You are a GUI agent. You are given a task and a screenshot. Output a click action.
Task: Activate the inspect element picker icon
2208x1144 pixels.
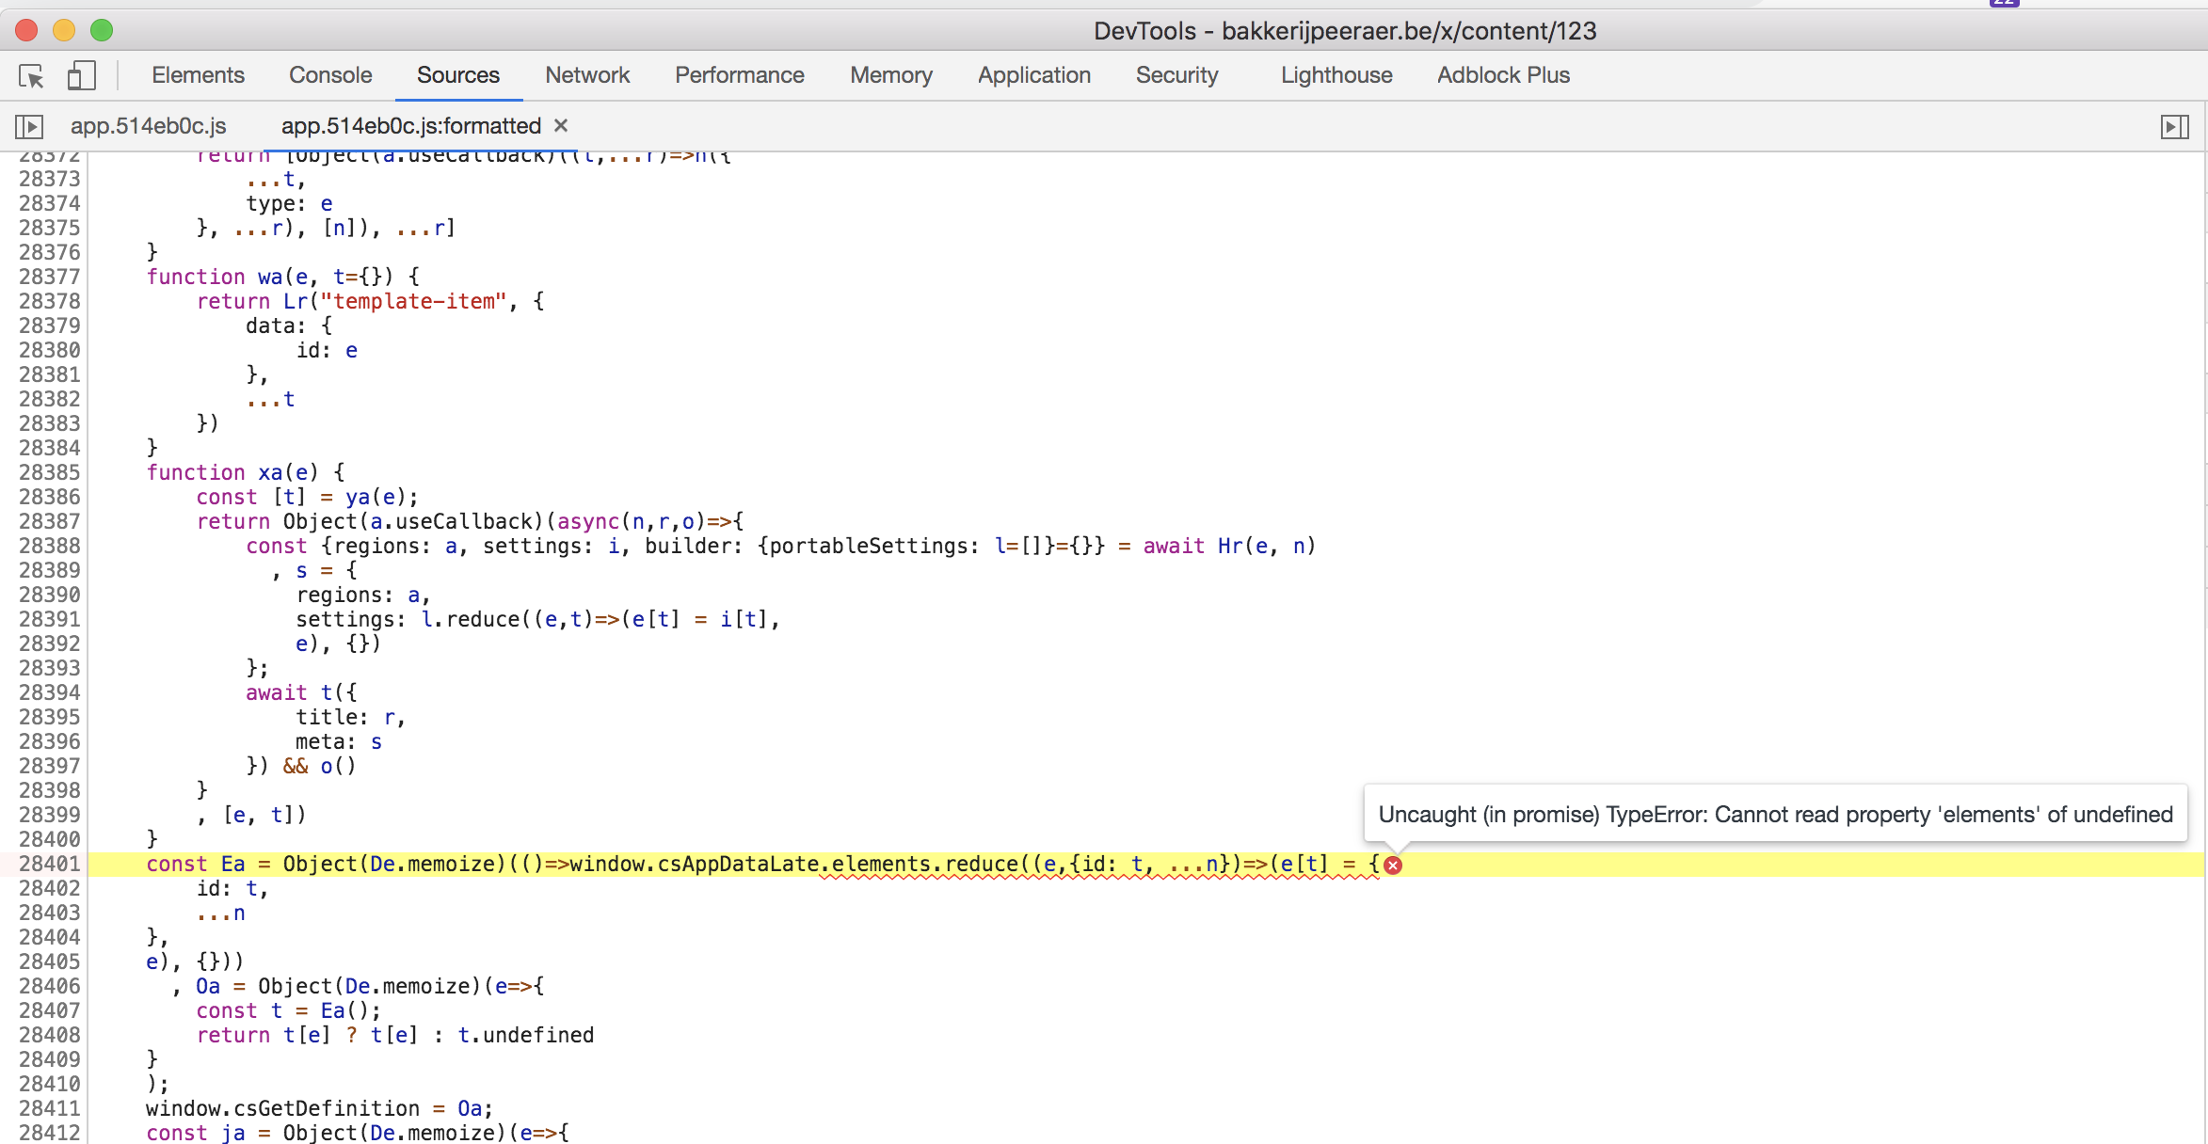[x=31, y=76]
